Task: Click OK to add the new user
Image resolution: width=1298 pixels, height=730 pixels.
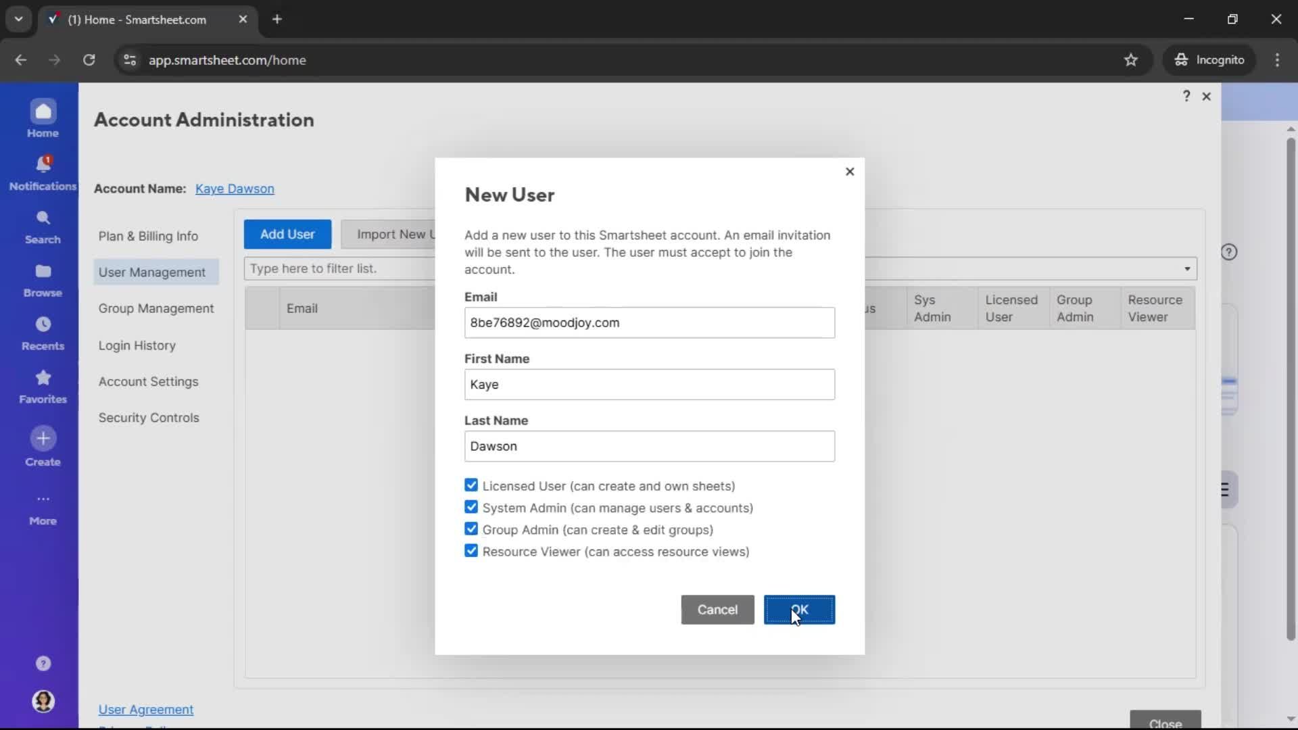Action: pyautogui.click(x=798, y=609)
